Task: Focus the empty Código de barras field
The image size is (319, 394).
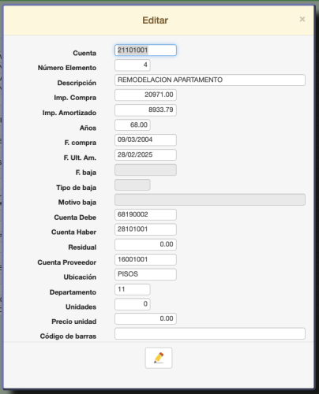Action: point(210,333)
